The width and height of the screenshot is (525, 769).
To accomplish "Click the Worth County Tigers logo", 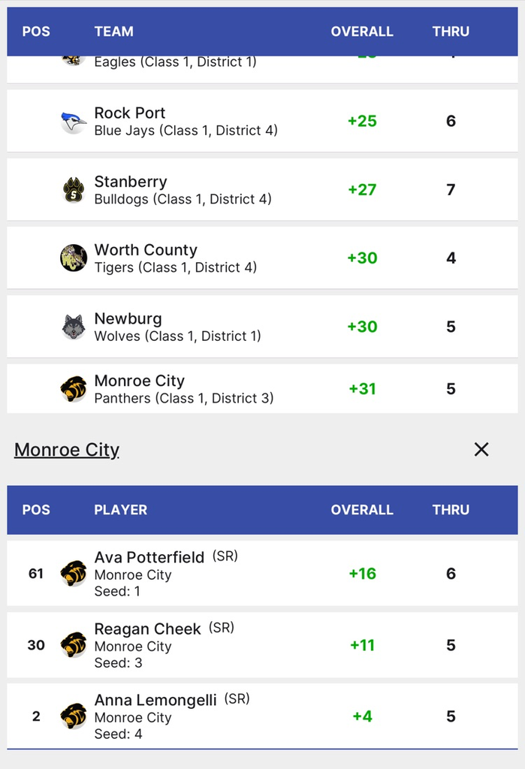I will point(74,258).
